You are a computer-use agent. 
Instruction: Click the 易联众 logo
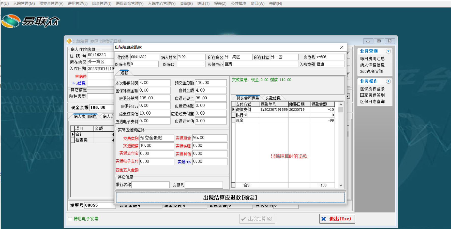coord(31,21)
